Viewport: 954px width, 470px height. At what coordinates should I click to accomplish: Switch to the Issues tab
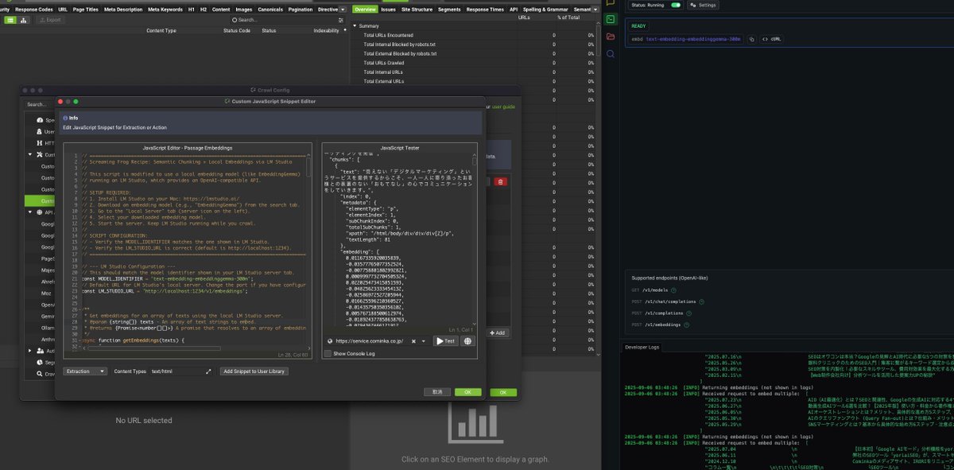coord(388,9)
